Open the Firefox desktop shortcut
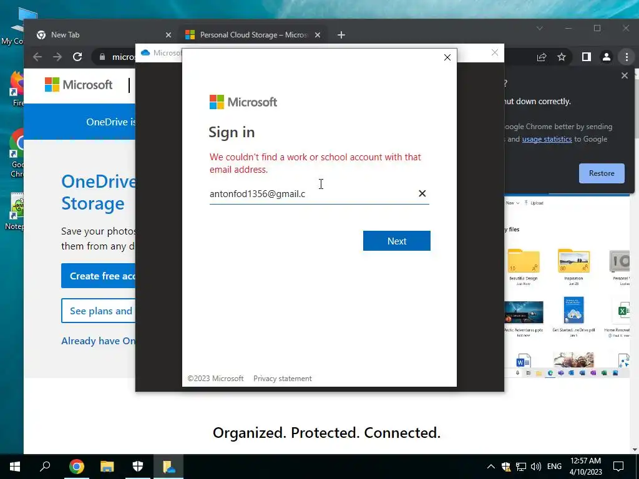The width and height of the screenshot is (639, 479). tap(17, 89)
